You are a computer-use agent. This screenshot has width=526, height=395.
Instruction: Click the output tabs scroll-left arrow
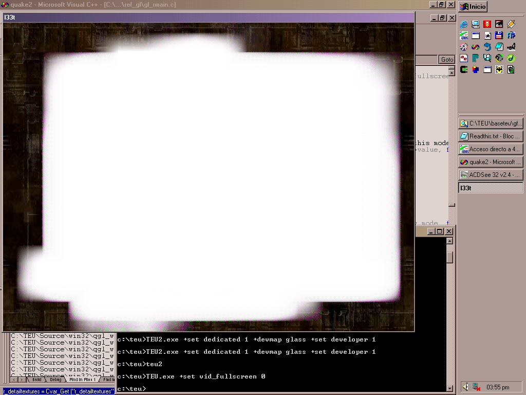14,380
